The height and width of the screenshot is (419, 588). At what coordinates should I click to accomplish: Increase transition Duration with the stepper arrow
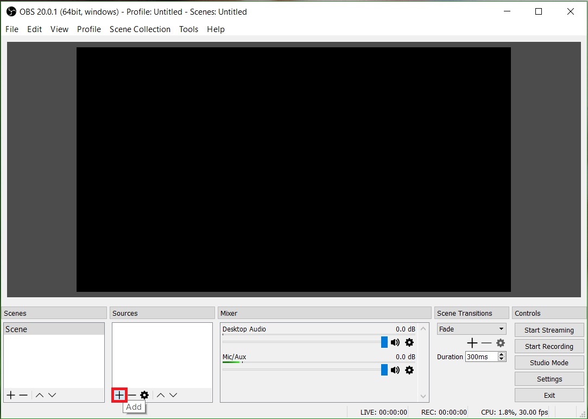(x=501, y=354)
